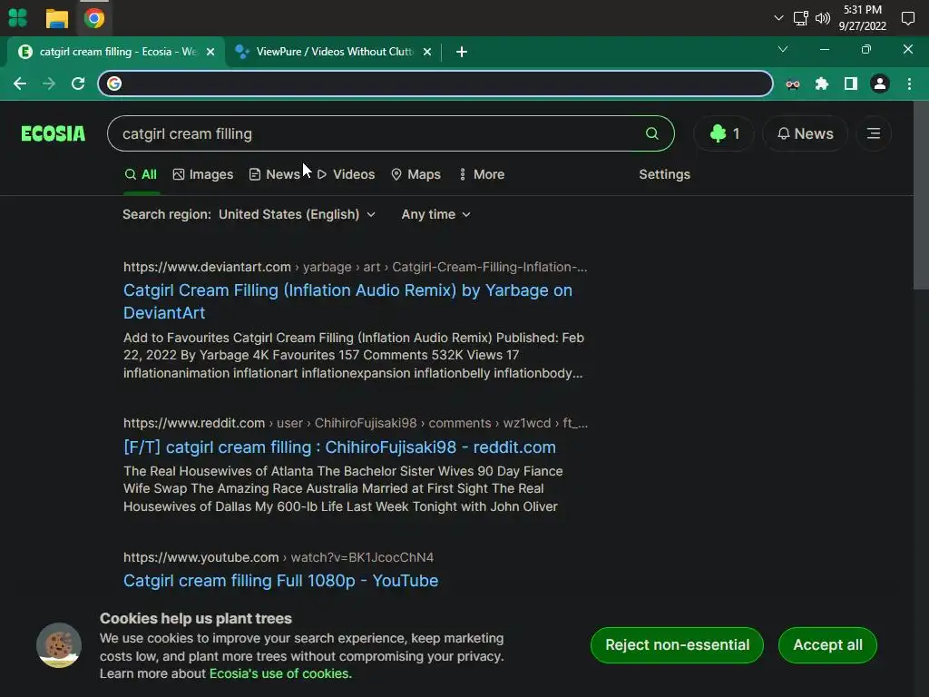Open Ecosia's use of cookies link
929x697 pixels.
pos(280,674)
